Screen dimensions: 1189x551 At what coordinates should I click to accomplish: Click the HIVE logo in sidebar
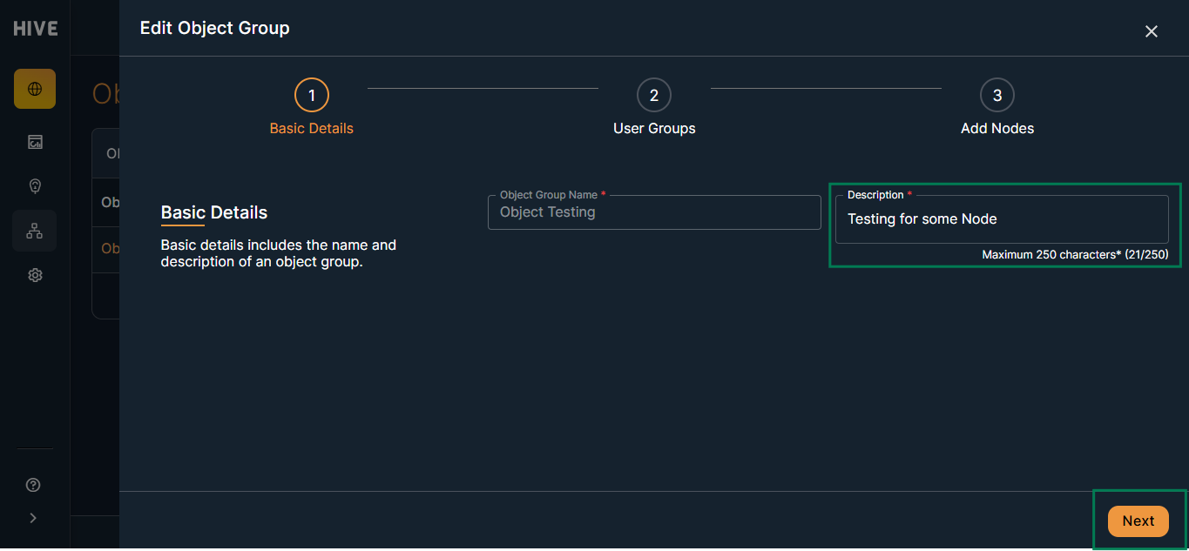pyautogui.click(x=35, y=29)
